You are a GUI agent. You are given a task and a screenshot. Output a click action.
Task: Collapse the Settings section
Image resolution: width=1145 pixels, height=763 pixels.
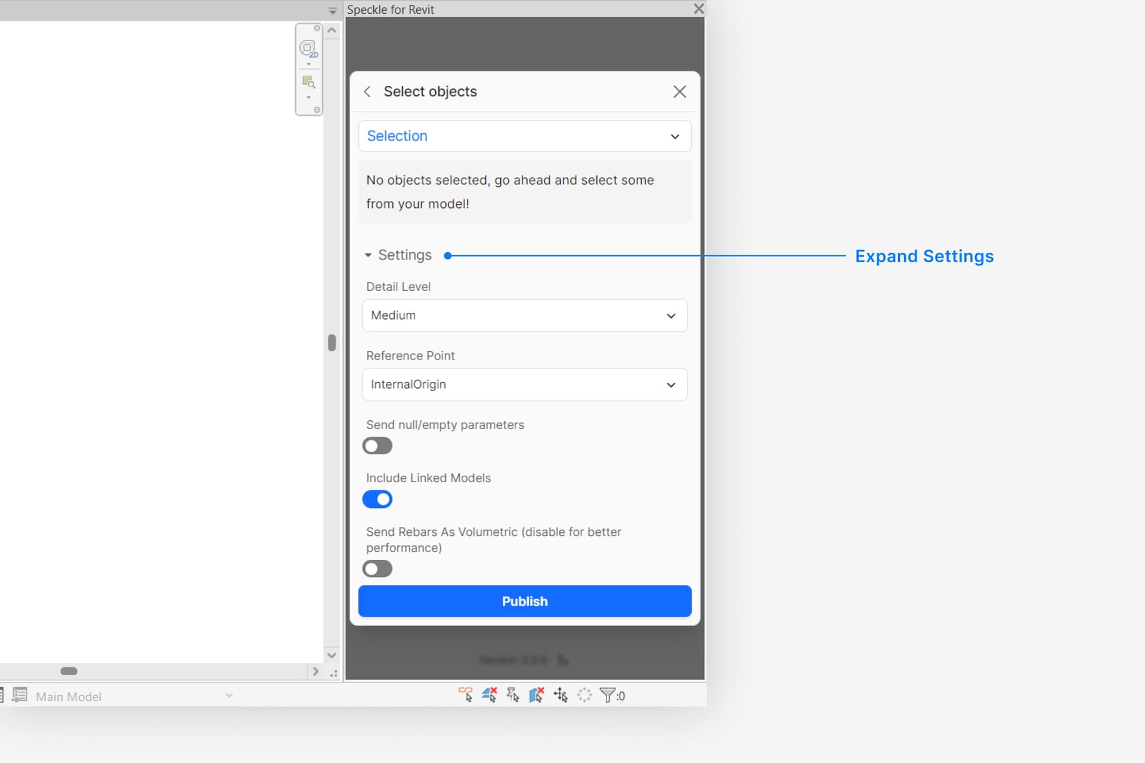coord(398,255)
